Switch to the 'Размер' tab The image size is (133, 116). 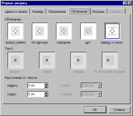(x=38, y=12)
